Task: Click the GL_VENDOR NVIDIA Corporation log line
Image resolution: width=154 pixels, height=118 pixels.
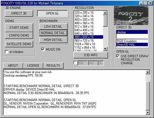Action: click(50, 103)
